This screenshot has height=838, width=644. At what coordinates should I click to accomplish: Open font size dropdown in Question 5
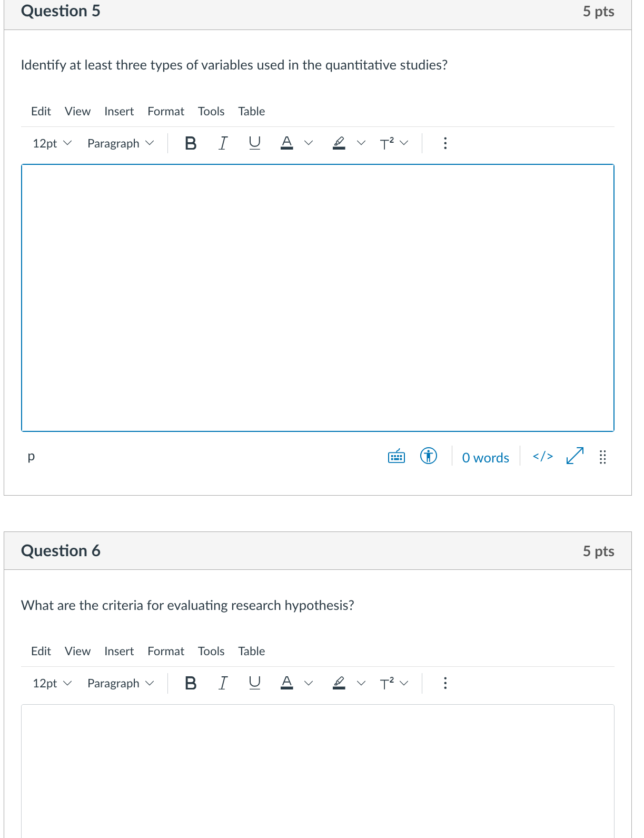[x=52, y=143]
